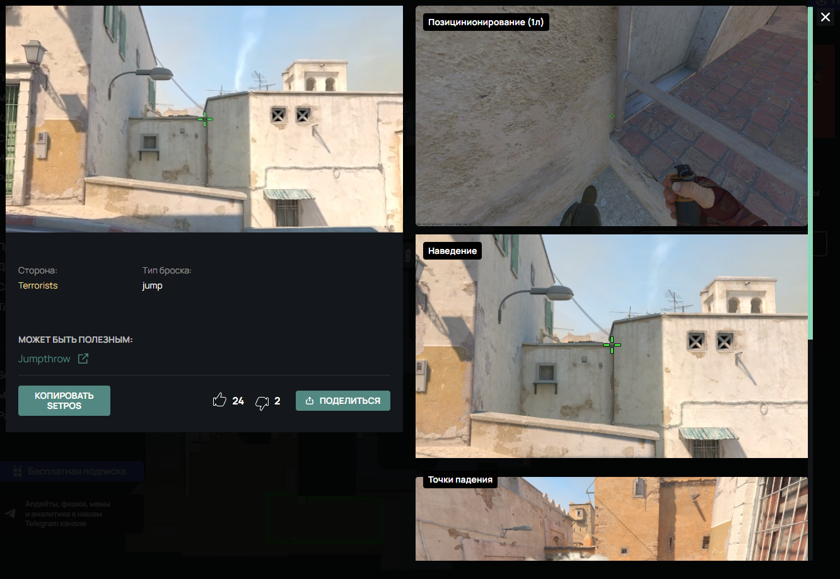Click the Точки падения label badge
Screen dimensions: 840x579
(460, 479)
